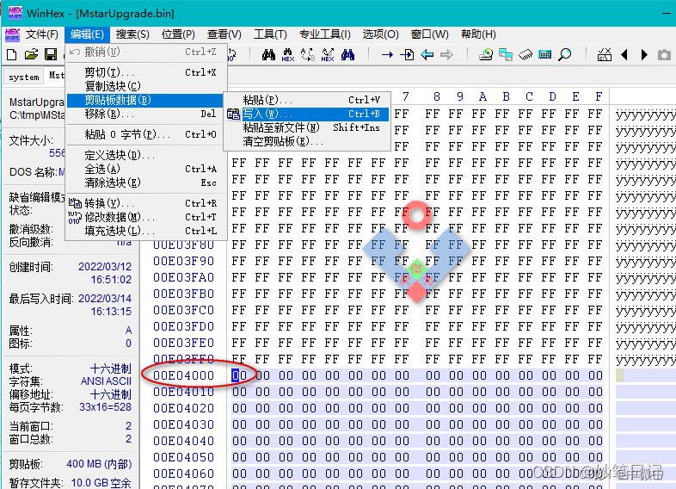Viewport: 676px width, 489px height.
Task: Click column header F in hex view
Action: (599, 96)
